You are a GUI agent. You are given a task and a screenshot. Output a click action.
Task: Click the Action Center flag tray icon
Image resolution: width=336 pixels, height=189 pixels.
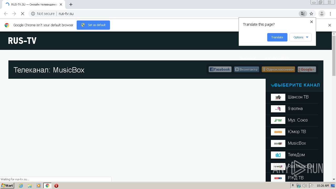(311, 186)
